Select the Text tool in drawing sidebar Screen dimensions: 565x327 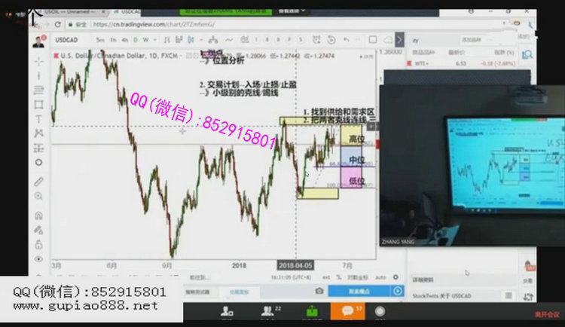click(38, 119)
